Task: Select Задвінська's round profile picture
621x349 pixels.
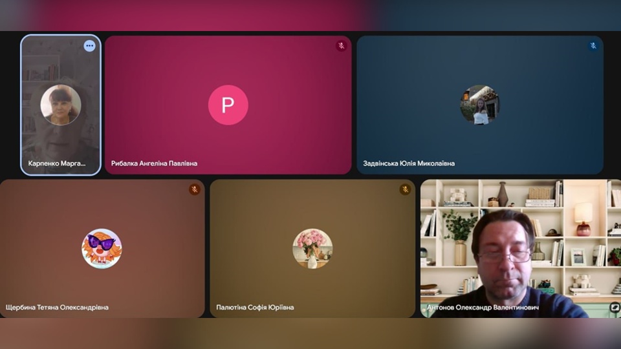Action: [x=480, y=105]
